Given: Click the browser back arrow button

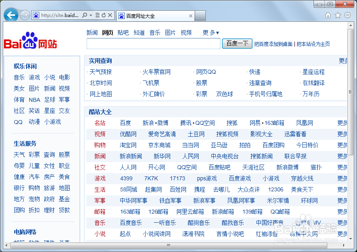Looking at the screenshot, I should [11, 15].
